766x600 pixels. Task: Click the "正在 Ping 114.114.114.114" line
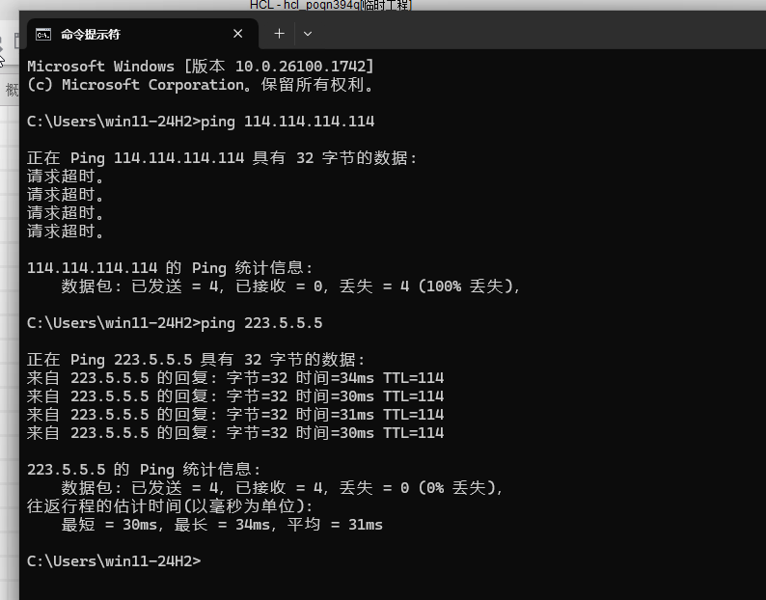(x=222, y=158)
